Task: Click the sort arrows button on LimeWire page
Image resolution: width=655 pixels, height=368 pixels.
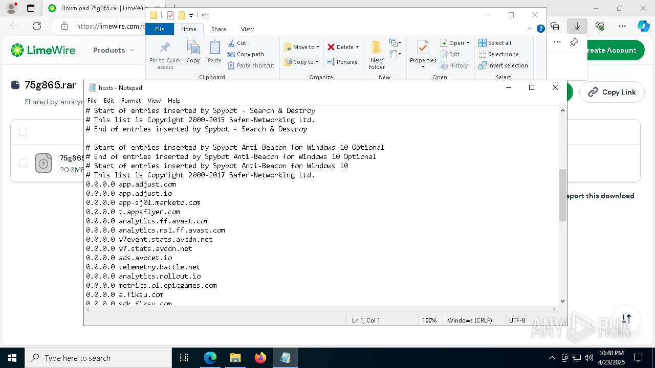Action: tap(626, 318)
